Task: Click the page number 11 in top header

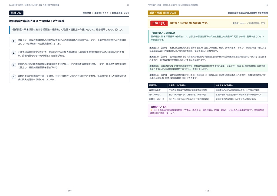Action: pyautogui.click(x=266, y=5)
